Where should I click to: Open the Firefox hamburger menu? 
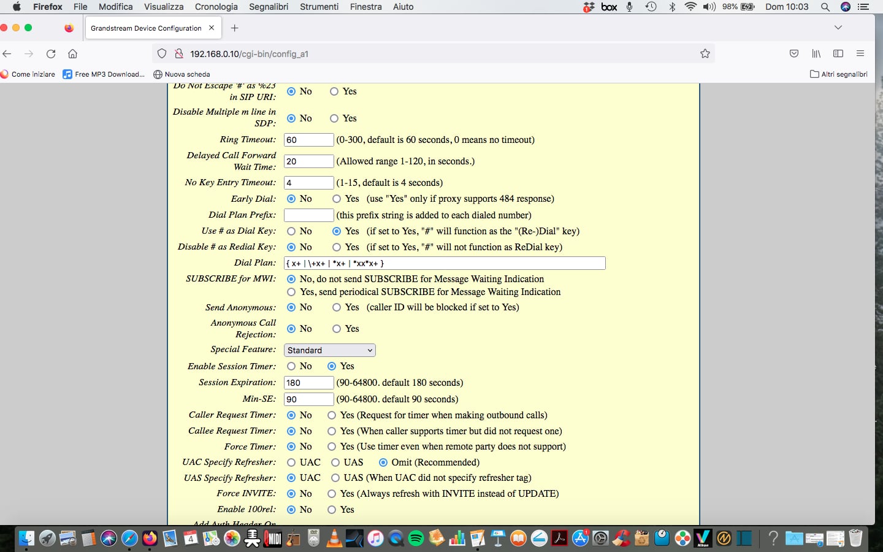(x=860, y=54)
